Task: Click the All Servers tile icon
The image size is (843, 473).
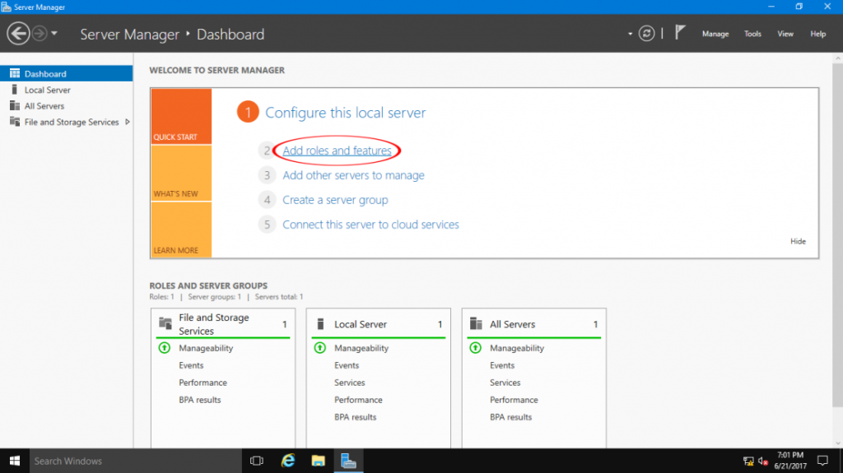Action: (476, 323)
